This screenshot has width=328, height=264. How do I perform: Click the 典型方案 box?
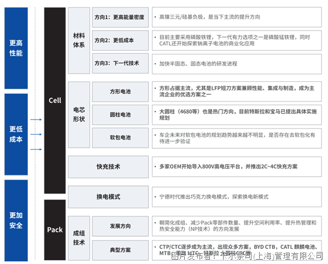click(x=120, y=250)
